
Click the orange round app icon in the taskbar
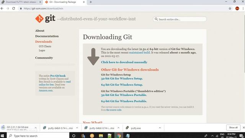92,136
